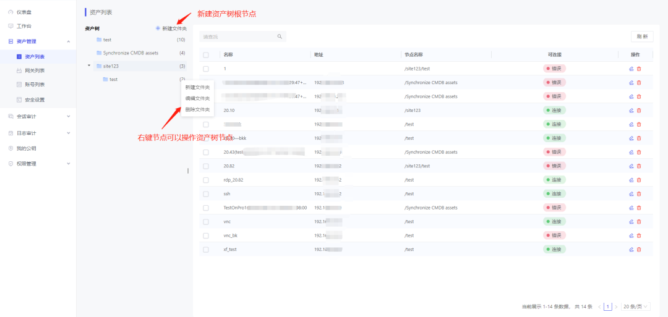
Task: Expand the 权限管理 sidebar group
Action: [69, 163]
